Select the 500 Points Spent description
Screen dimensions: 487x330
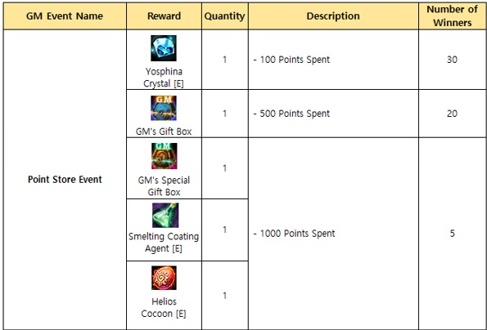click(x=291, y=114)
